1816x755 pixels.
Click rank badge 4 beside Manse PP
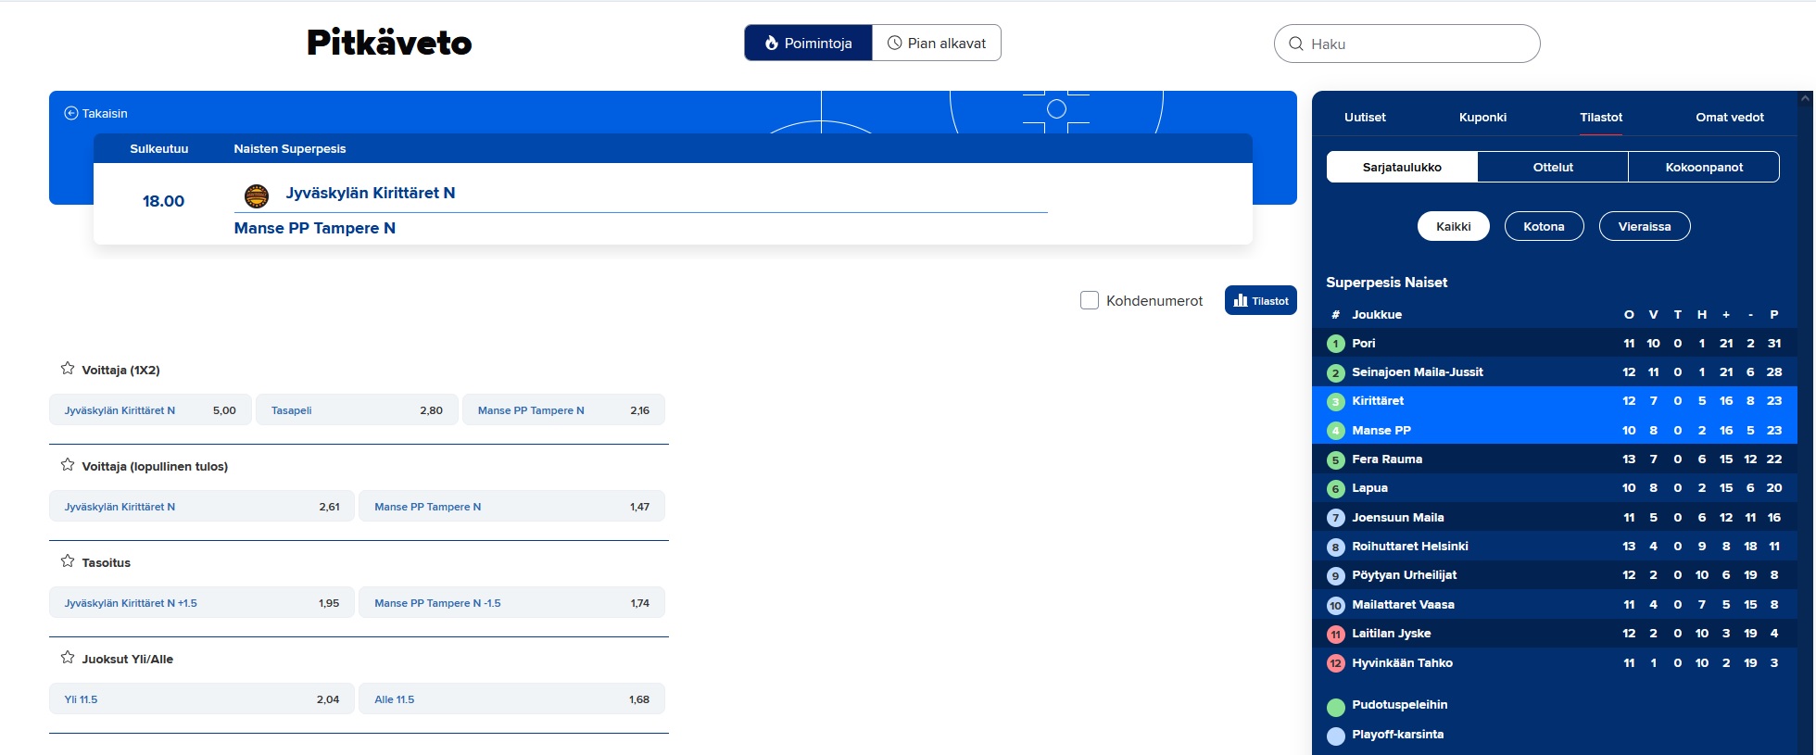[1335, 431]
